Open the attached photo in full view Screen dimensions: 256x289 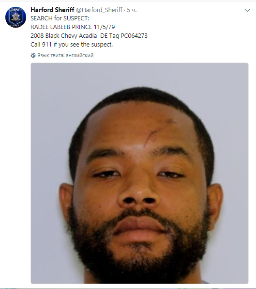tap(139, 173)
